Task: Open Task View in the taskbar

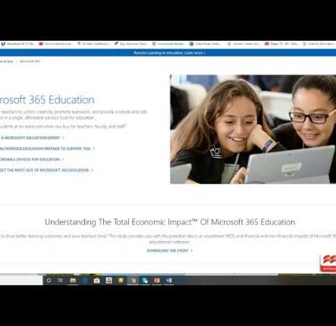Action: (x=61, y=281)
